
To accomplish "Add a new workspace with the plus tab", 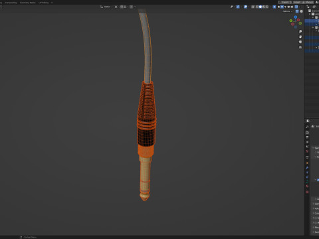I will tap(52, 3).
